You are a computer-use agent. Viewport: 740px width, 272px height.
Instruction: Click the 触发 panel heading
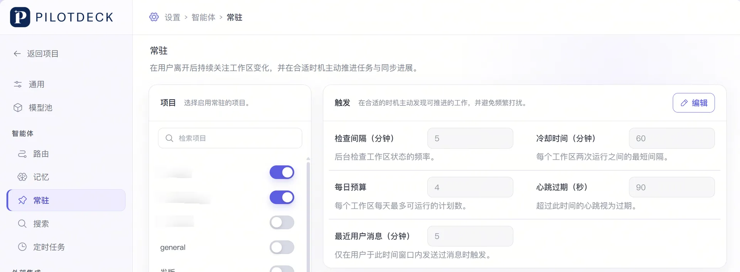(342, 103)
